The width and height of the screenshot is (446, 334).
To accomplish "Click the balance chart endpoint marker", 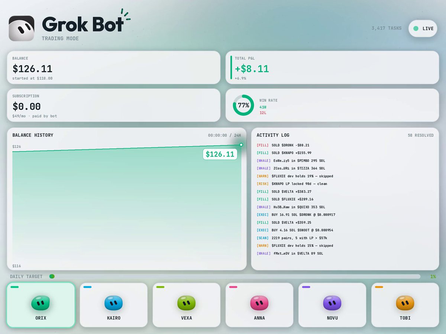I will tap(241, 145).
